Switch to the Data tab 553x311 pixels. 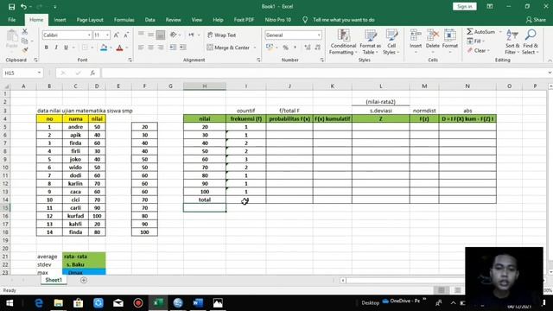pyautogui.click(x=149, y=20)
